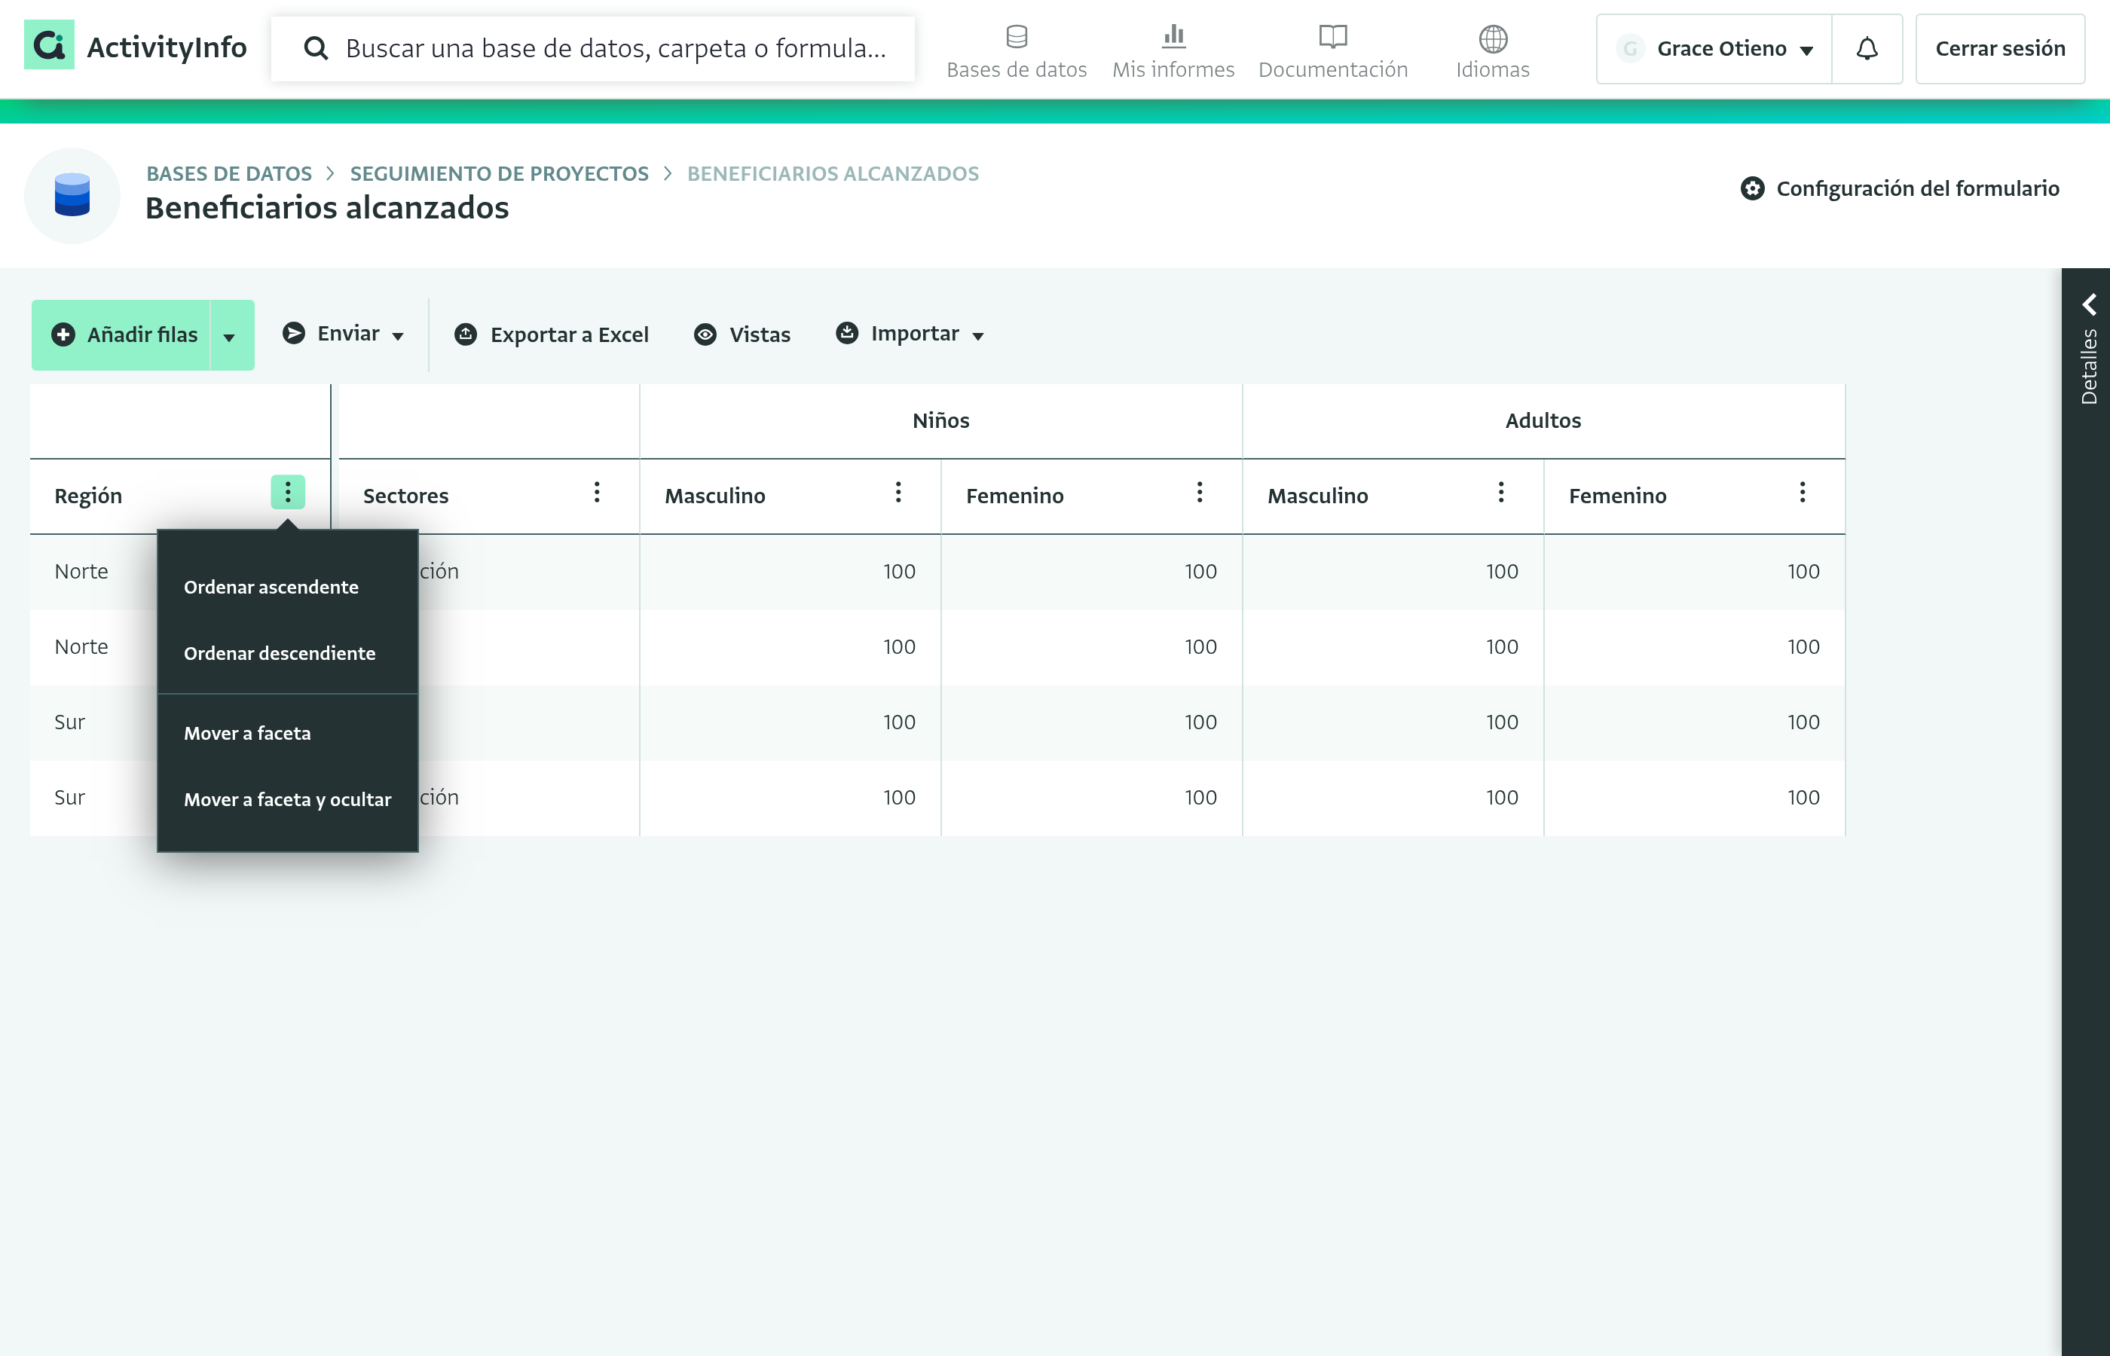Open Niños Femenino column options menu
The width and height of the screenshot is (2110, 1356).
point(1200,492)
